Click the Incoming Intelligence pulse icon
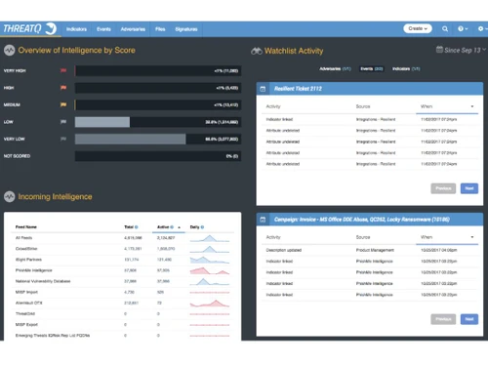 tap(10, 197)
